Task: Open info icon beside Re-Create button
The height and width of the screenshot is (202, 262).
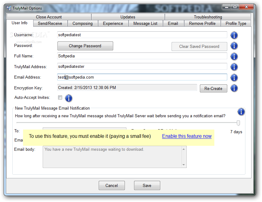Action: click(234, 88)
